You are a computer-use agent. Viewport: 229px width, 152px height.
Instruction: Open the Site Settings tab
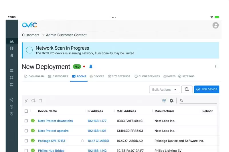pyautogui.click(x=119, y=76)
